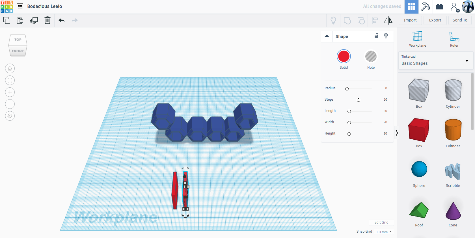The image size is (475, 238).
Task: Click the shapes panel scrollbar
Action: pyautogui.click(x=472, y=101)
